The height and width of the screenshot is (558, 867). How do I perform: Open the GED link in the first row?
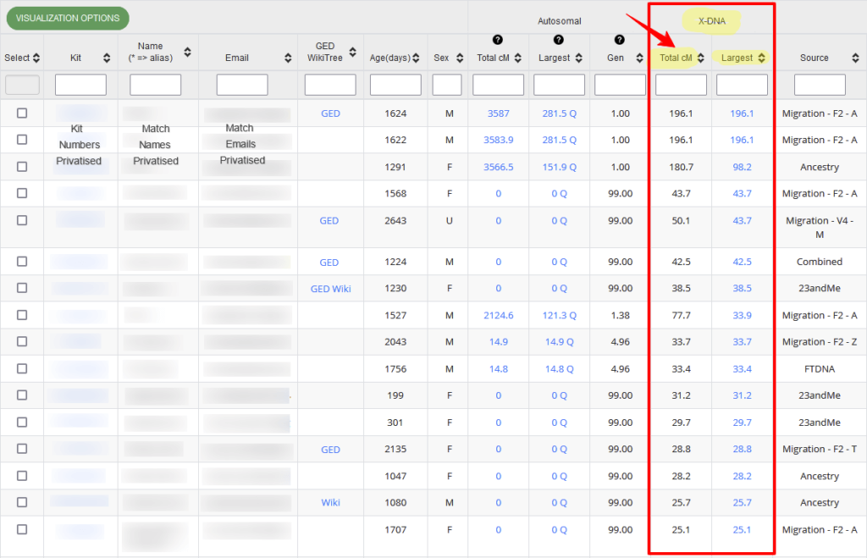329,113
